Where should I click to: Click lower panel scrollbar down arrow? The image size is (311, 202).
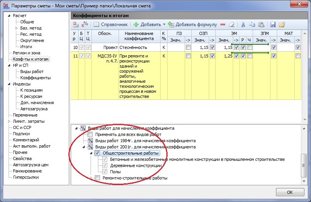pyautogui.click(x=304, y=181)
